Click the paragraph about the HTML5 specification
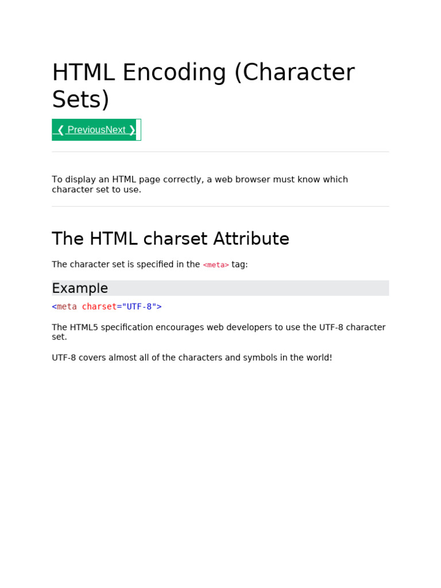This screenshot has height=588, width=441. tap(218, 332)
